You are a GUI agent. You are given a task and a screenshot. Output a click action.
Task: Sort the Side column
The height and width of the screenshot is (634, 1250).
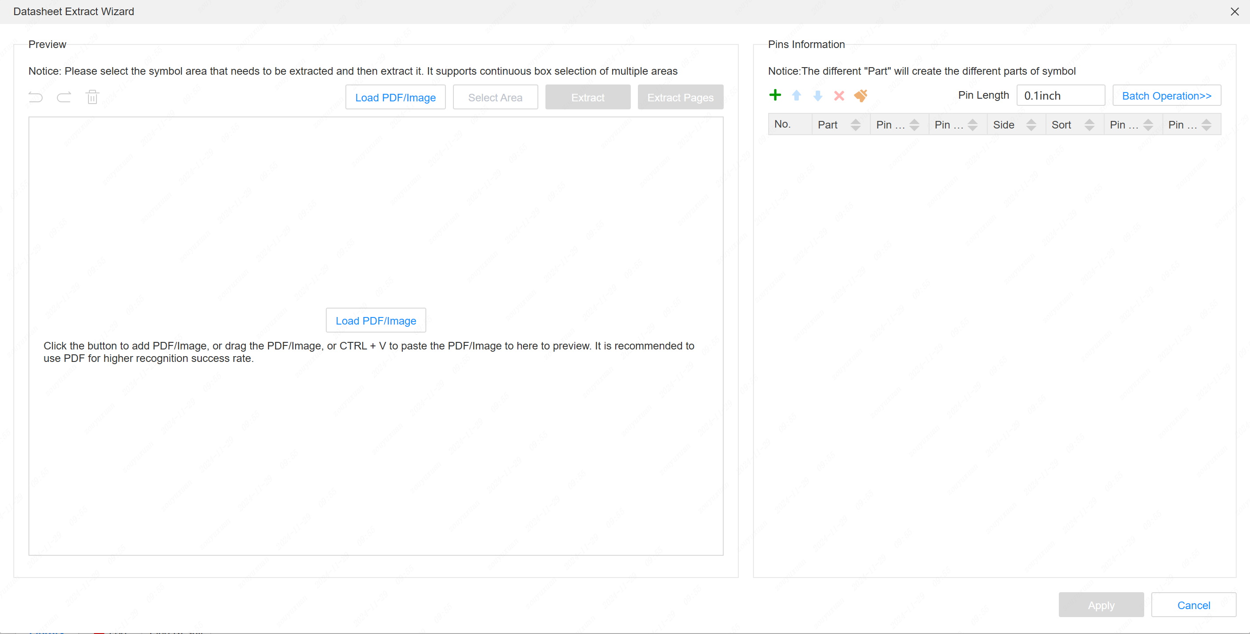1031,125
